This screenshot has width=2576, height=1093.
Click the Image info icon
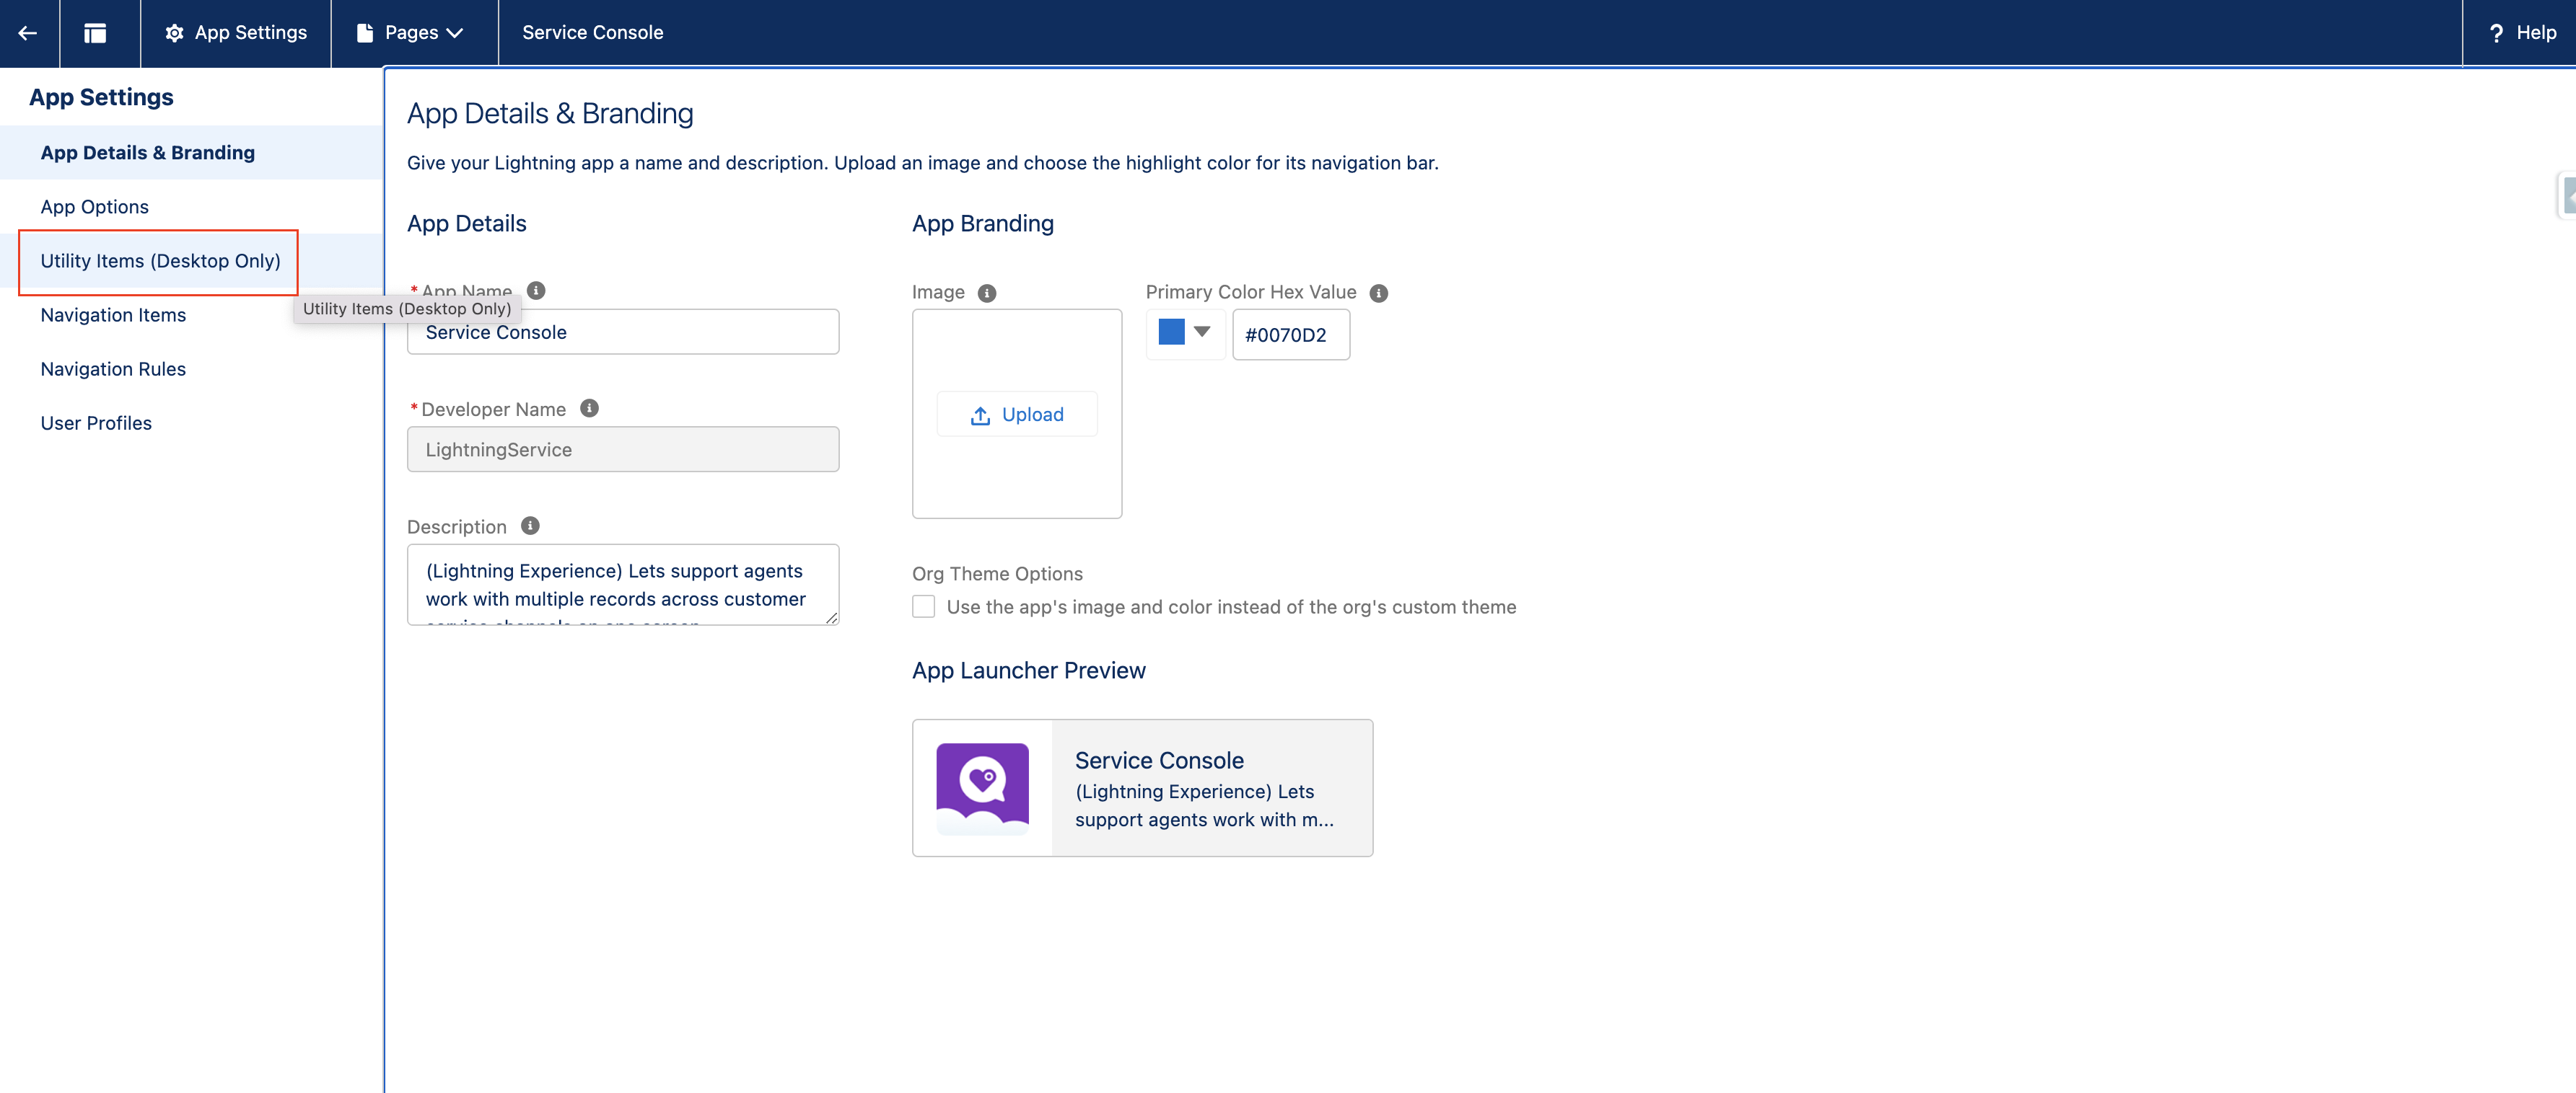pyautogui.click(x=987, y=293)
